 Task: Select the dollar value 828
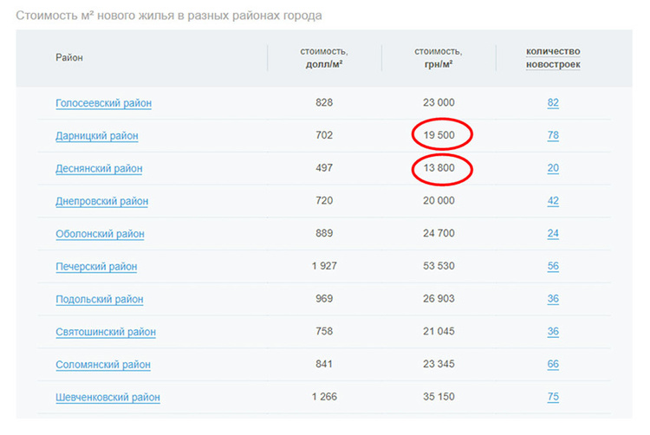324,102
